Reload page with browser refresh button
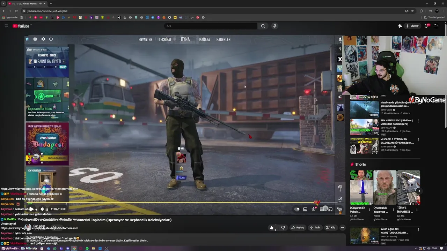447x251 pixels. pyautogui.click(x=16, y=11)
